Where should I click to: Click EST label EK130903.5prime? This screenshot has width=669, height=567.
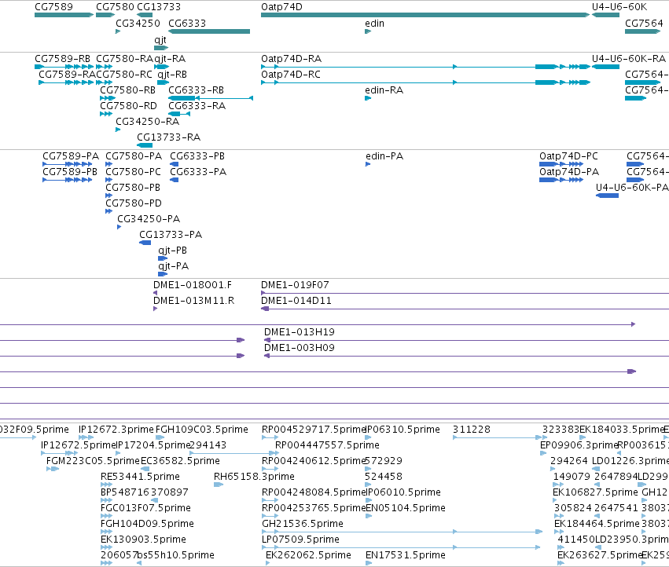(x=143, y=540)
